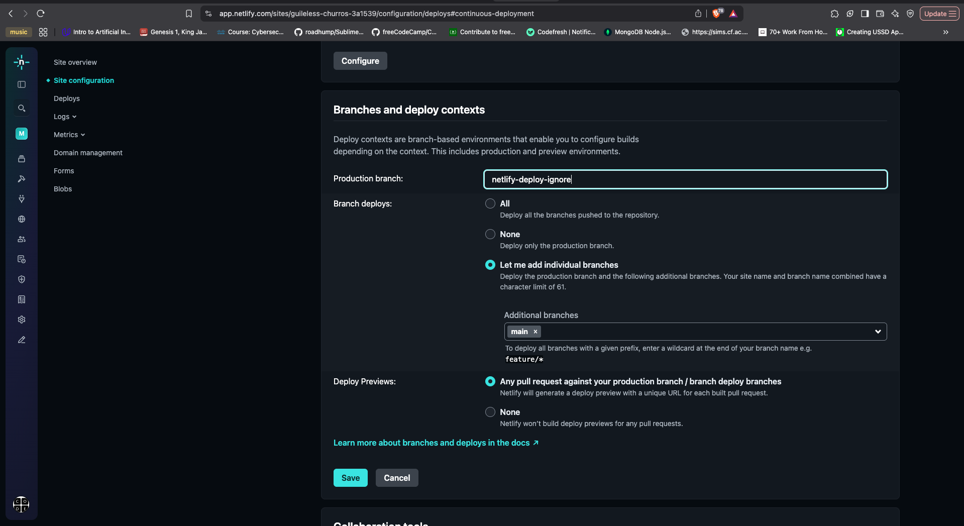Image resolution: width=964 pixels, height=526 pixels.
Task: Click the pencil edit icon in sidebar
Action: (22, 340)
